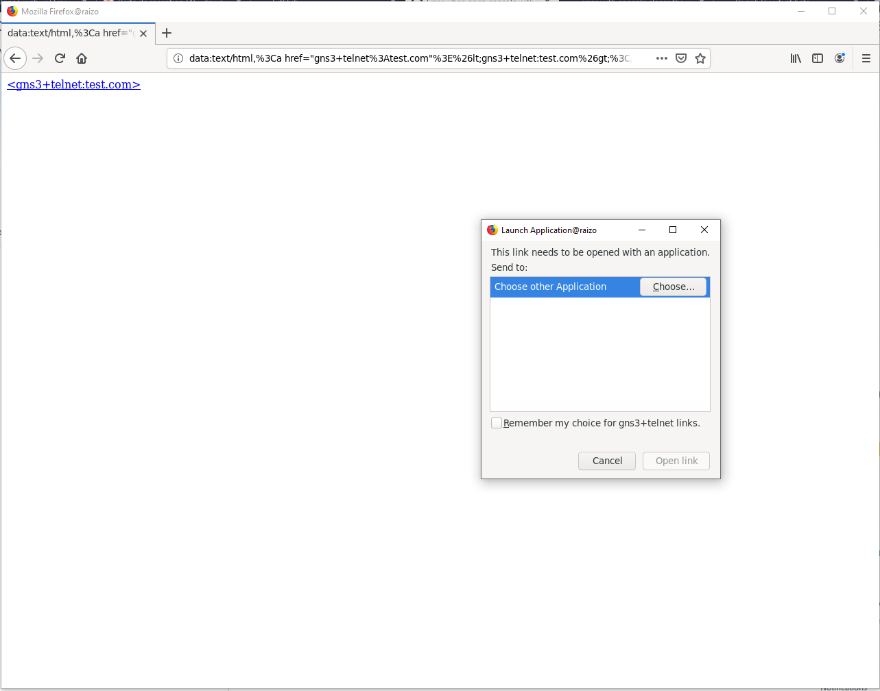Click the Firefox back navigation arrow
This screenshot has width=880, height=691.
(x=15, y=58)
